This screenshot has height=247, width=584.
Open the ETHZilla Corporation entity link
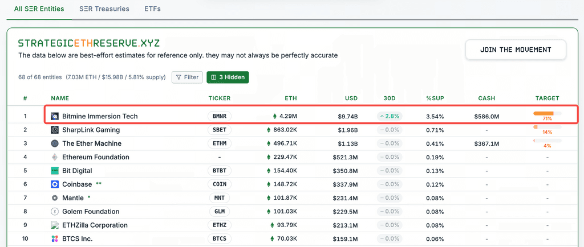[x=95, y=225]
